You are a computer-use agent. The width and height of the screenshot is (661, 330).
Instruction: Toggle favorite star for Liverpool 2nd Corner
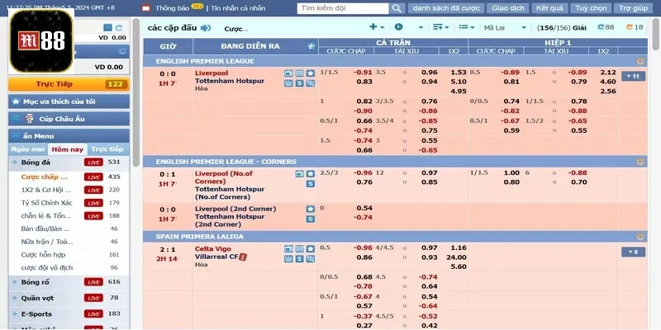310,208
